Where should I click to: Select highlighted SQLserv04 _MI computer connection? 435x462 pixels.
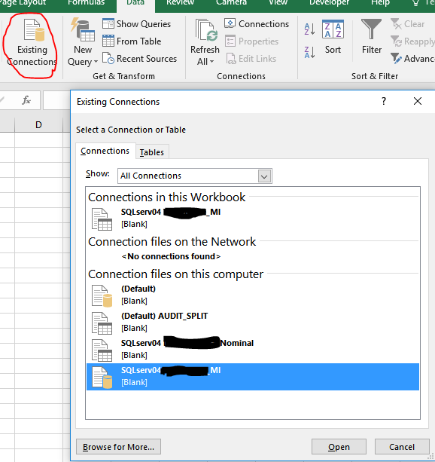253,377
